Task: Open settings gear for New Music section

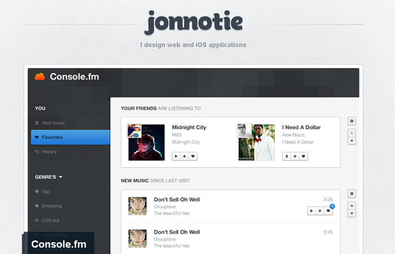Action: pos(352,194)
